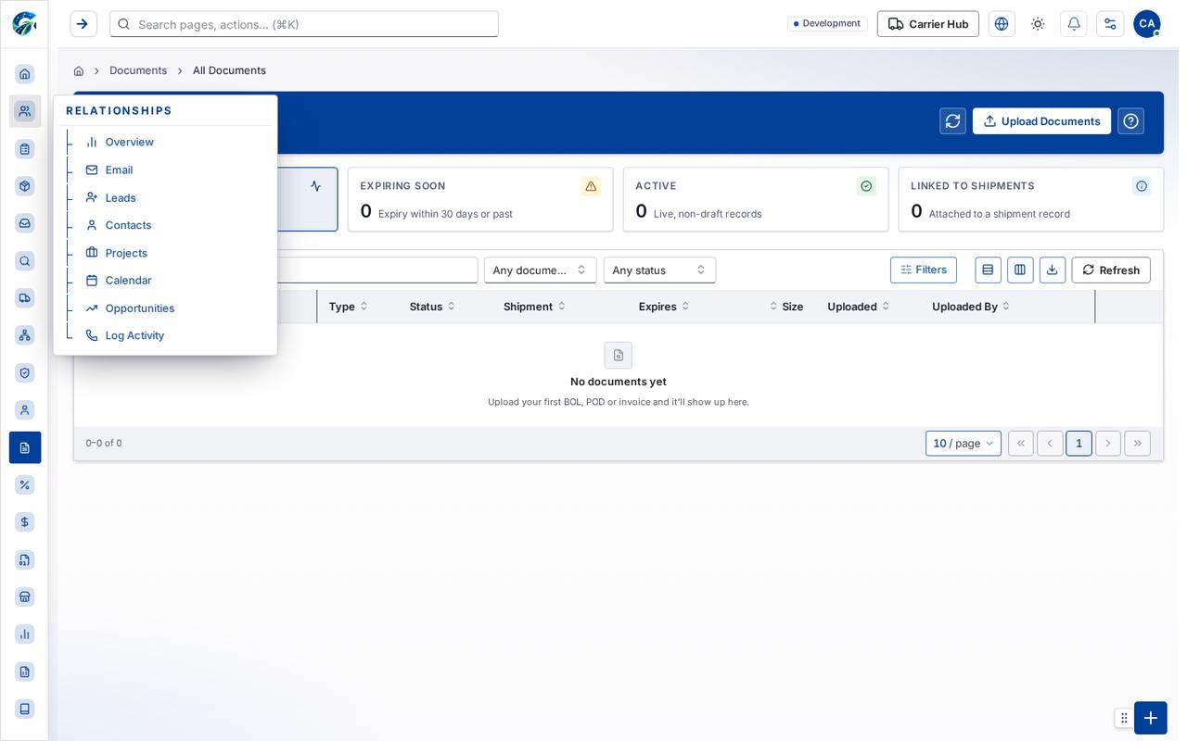Select Leads in Relationships menu
This screenshot has width=1187, height=741.
tap(120, 198)
